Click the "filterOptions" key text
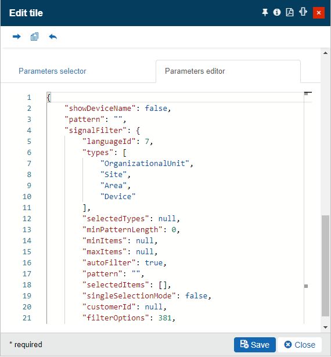 pos(116,318)
